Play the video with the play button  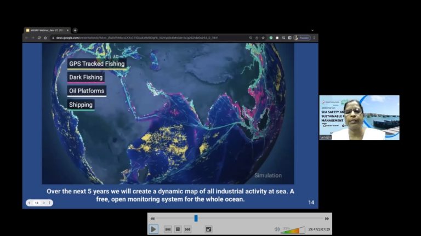click(153, 229)
